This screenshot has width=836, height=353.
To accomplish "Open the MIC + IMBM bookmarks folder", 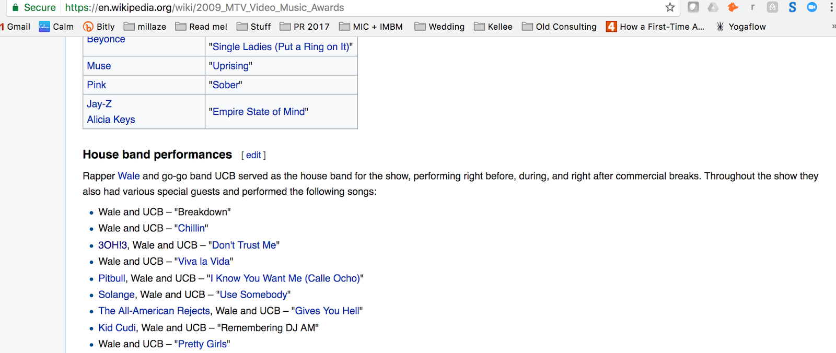I will [371, 27].
